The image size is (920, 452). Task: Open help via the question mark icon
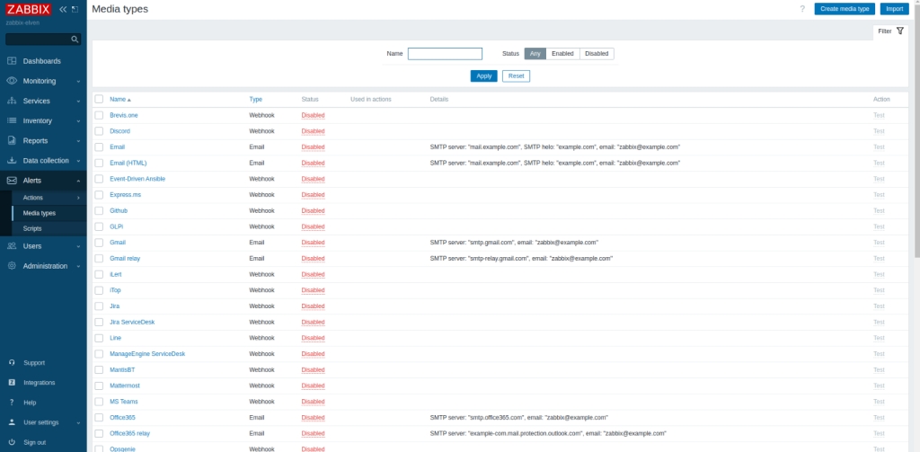coord(801,9)
